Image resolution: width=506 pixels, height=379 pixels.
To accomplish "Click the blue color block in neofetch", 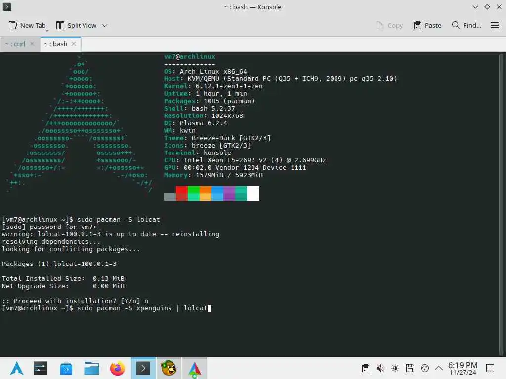I will pos(217,193).
